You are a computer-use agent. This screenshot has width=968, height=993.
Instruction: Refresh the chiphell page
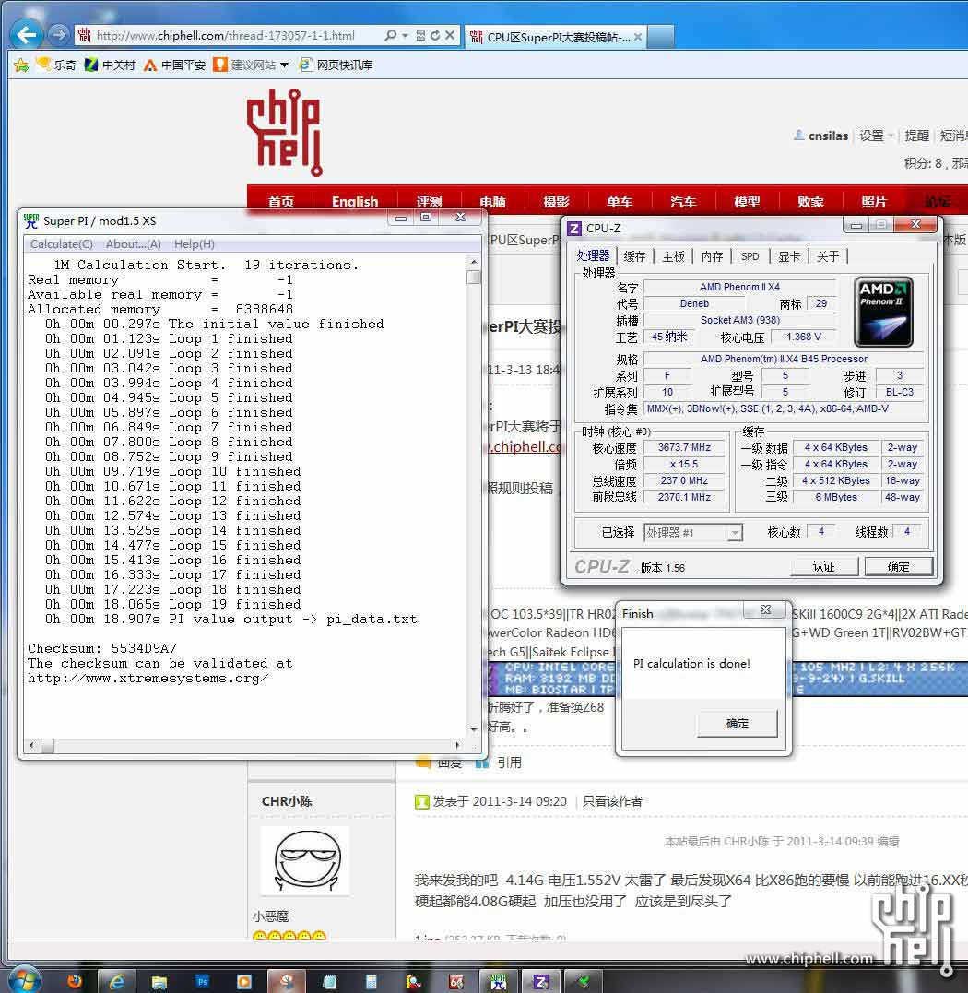tap(435, 35)
